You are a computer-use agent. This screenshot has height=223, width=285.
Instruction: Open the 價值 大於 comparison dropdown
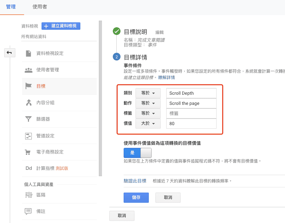pyautogui.click(x=148, y=124)
